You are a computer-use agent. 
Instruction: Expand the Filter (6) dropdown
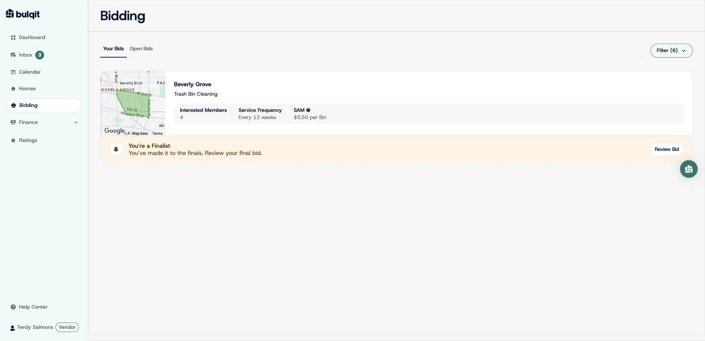click(671, 50)
